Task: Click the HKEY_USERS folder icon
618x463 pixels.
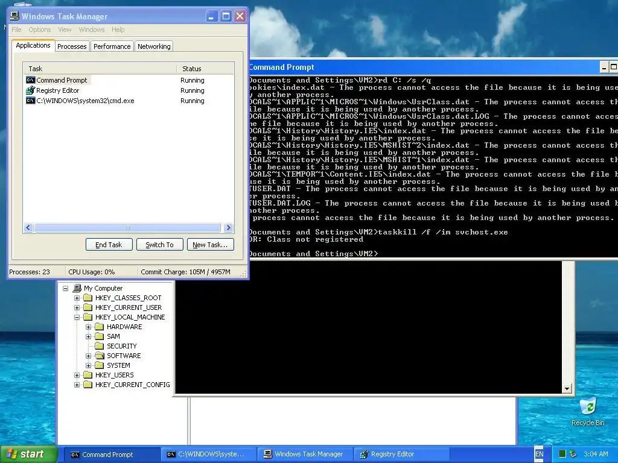Action: click(x=88, y=375)
